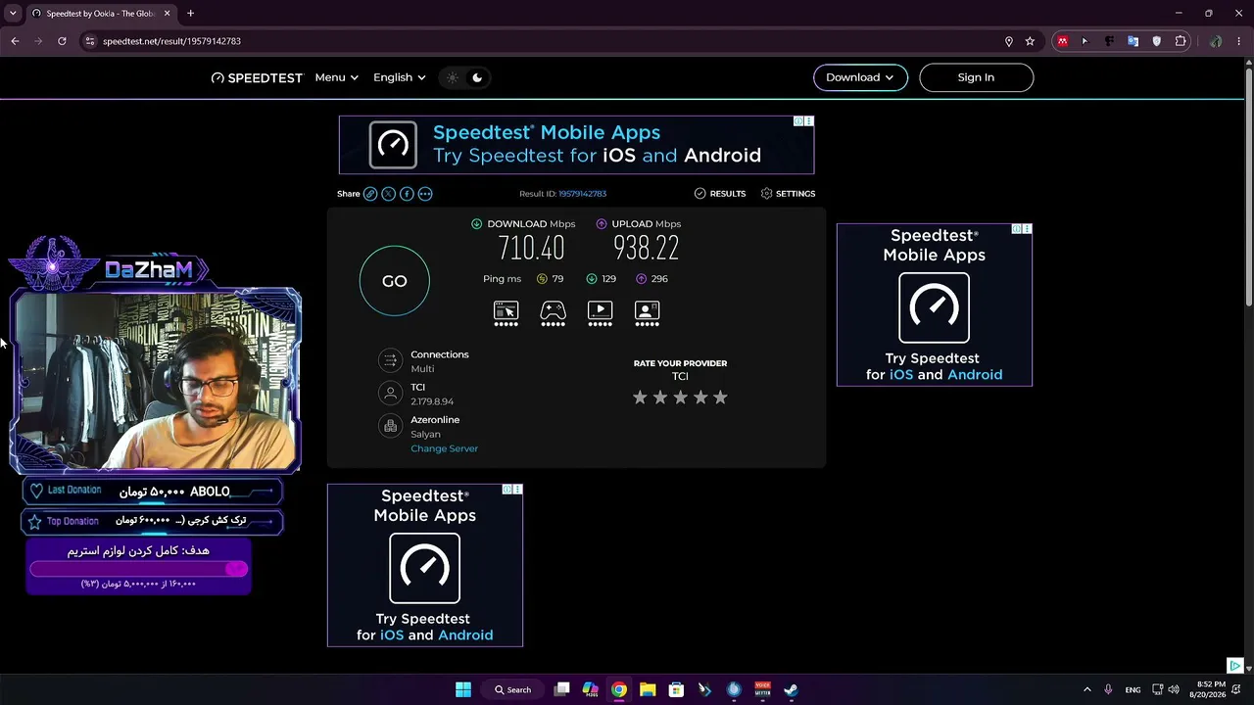Open Microsoft Store from the taskbar
This screenshot has height=705, width=1254.
(676, 689)
